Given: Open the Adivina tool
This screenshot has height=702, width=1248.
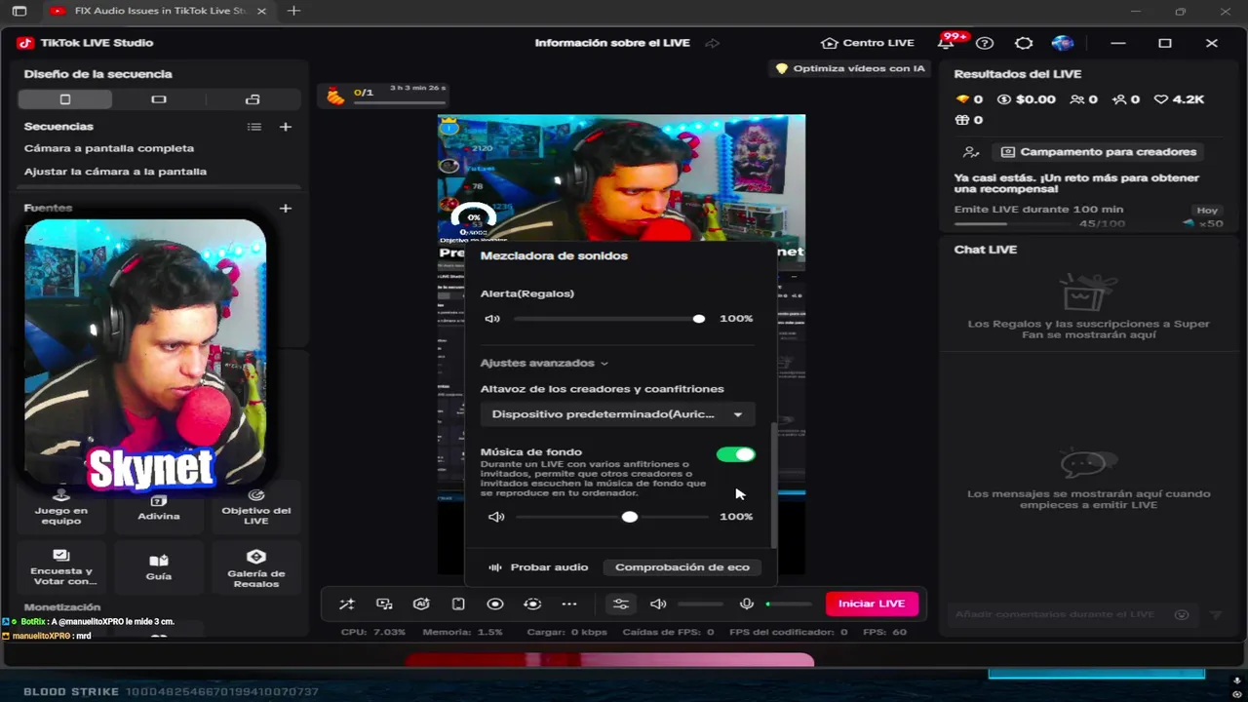Looking at the screenshot, I should (x=159, y=506).
